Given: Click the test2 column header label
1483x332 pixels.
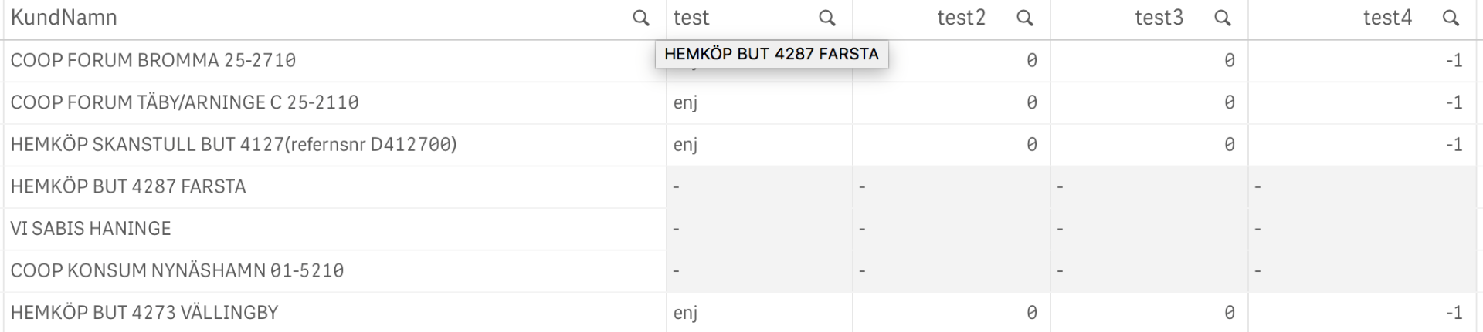Looking at the screenshot, I should click(x=961, y=18).
